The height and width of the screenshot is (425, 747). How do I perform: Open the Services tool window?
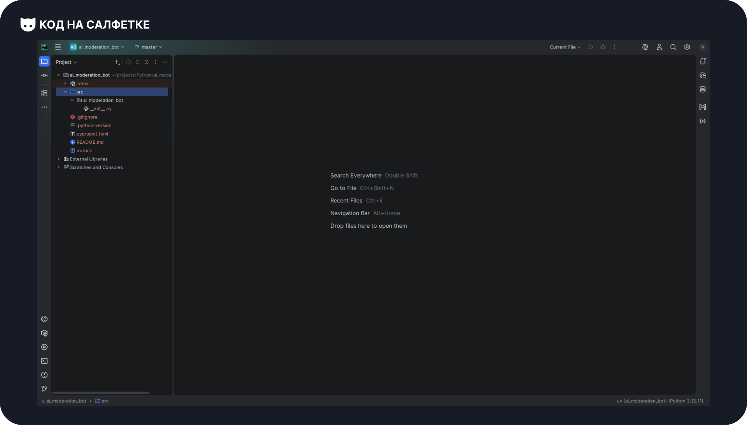[x=44, y=347]
